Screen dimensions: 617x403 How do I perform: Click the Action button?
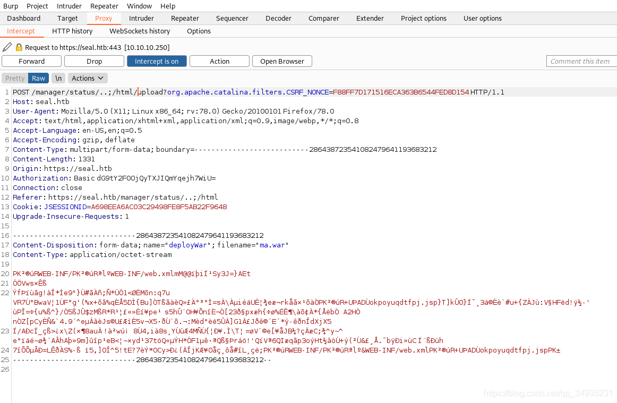pyautogui.click(x=219, y=61)
